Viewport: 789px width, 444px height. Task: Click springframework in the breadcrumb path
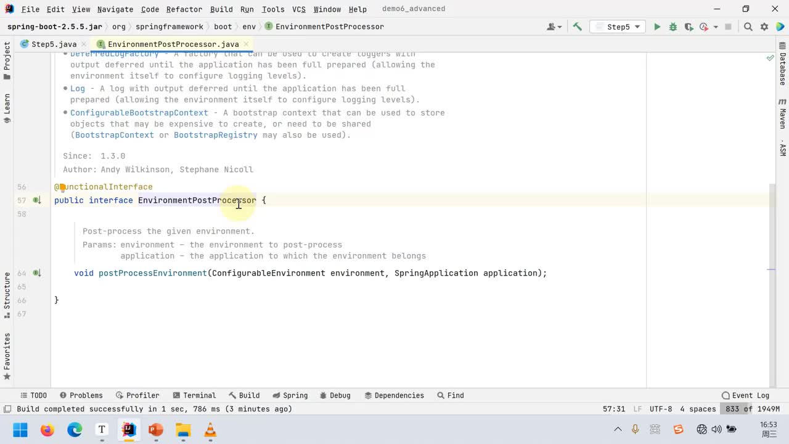coord(169,27)
